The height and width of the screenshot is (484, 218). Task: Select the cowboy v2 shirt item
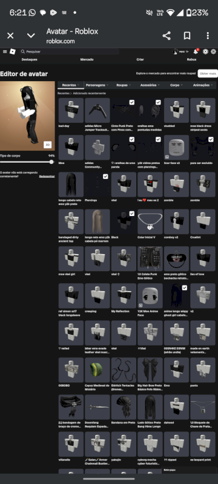click(176, 221)
